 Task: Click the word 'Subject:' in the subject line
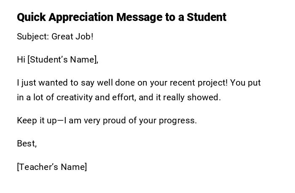[x=33, y=37]
